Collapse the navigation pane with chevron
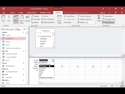 tap(27, 29)
